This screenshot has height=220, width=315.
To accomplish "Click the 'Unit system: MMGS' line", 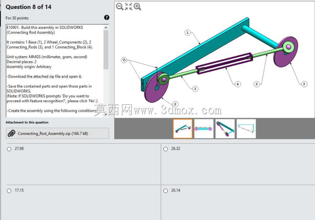I will (47, 57).
